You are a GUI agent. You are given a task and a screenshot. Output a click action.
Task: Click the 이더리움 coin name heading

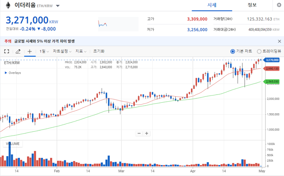point(25,5)
